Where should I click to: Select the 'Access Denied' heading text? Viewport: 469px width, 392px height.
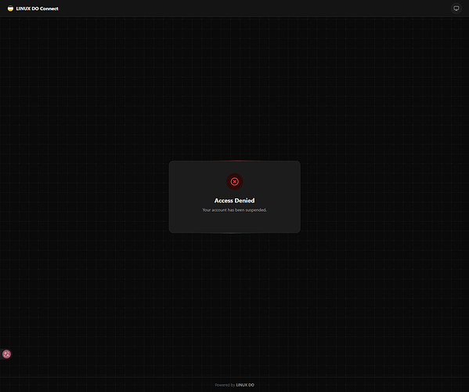tap(235, 201)
